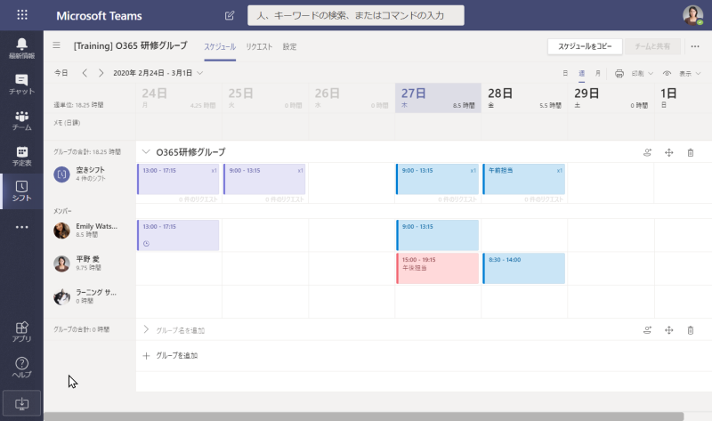Open リクエスト tab
This screenshot has width=712, height=421.
(x=259, y=46)
